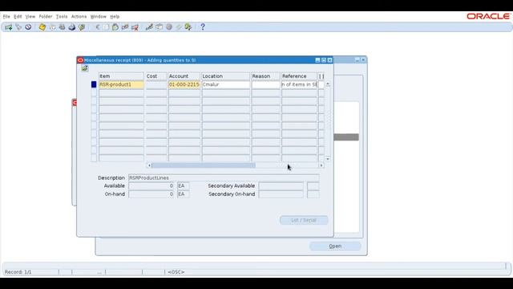
Task: Open the Window menu
Action: point(98,16)
